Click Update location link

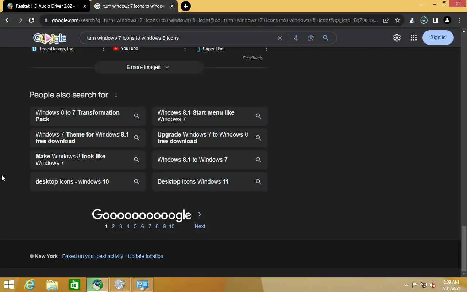click(x=146, y=256)
